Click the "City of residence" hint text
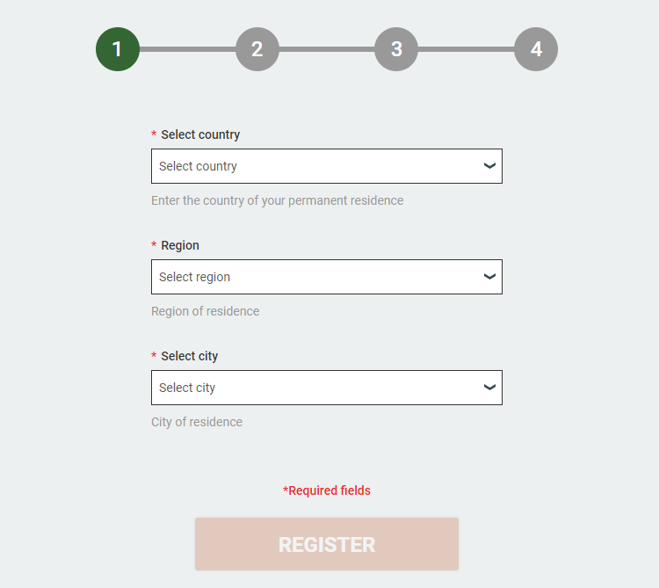The width and height of the screenshot is (659, 588). 197,422
